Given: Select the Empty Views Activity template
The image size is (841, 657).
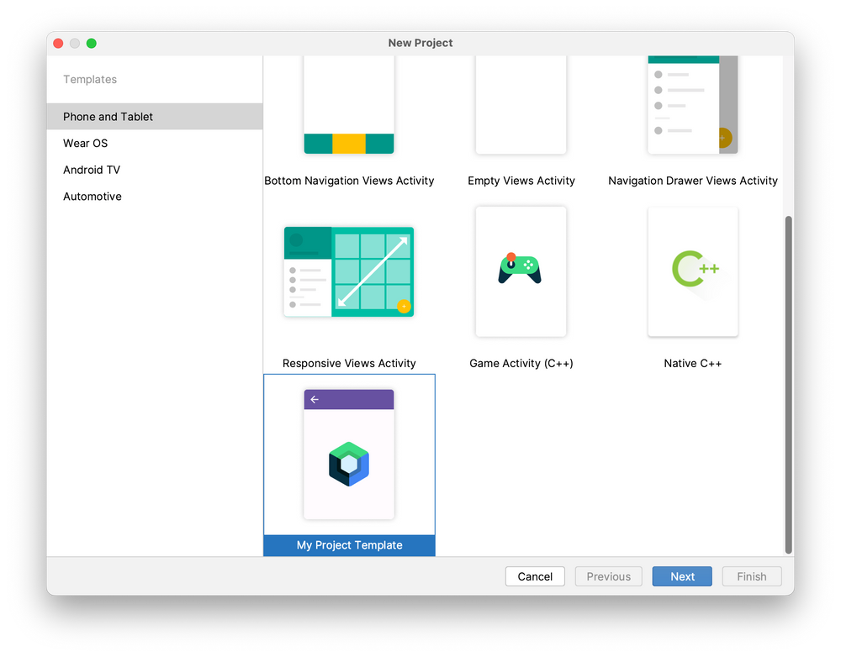Looking at the screenshot, I should [x=520, y=105].
